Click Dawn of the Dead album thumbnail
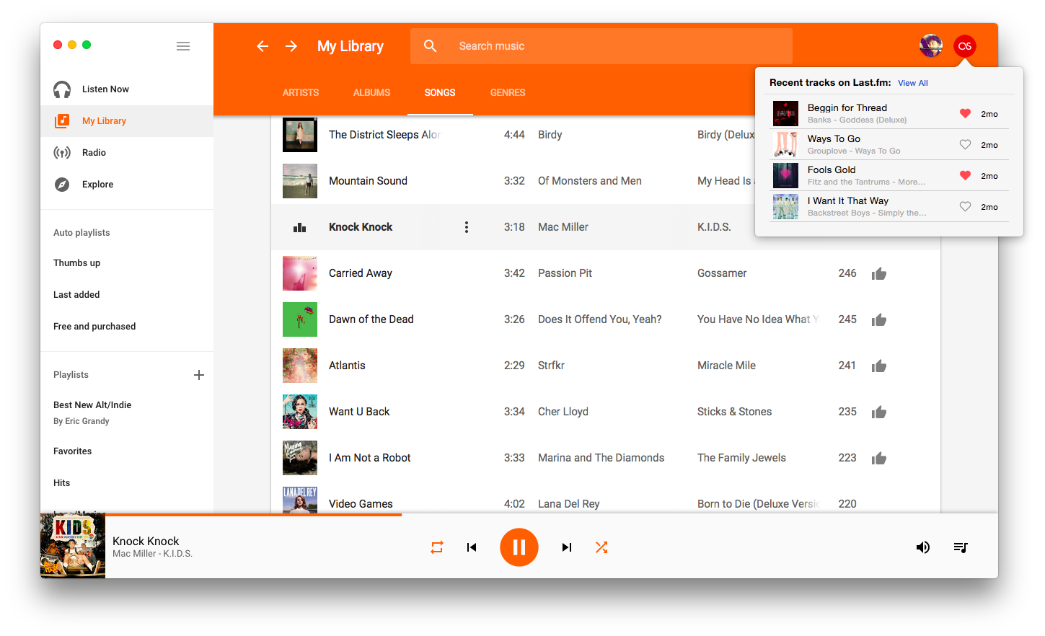 300,319
